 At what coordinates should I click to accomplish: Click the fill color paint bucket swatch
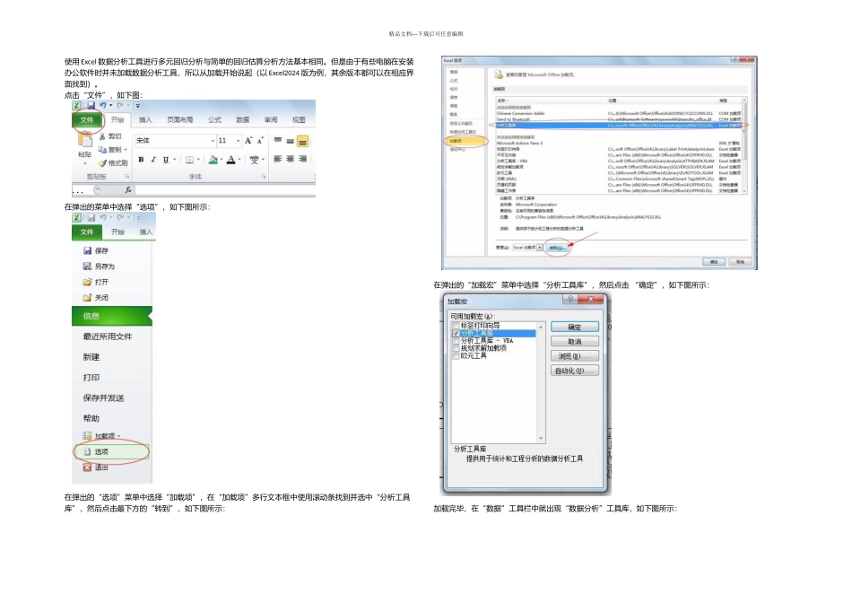(x=213, y=160)
